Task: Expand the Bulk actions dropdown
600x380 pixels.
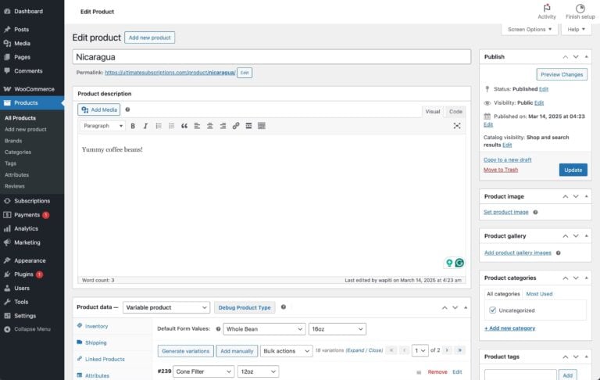Action: [x=290, y=351]
